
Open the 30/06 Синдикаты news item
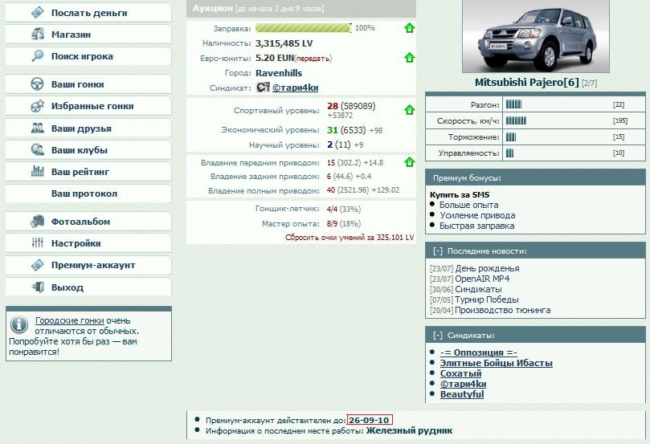pos(478,289)
